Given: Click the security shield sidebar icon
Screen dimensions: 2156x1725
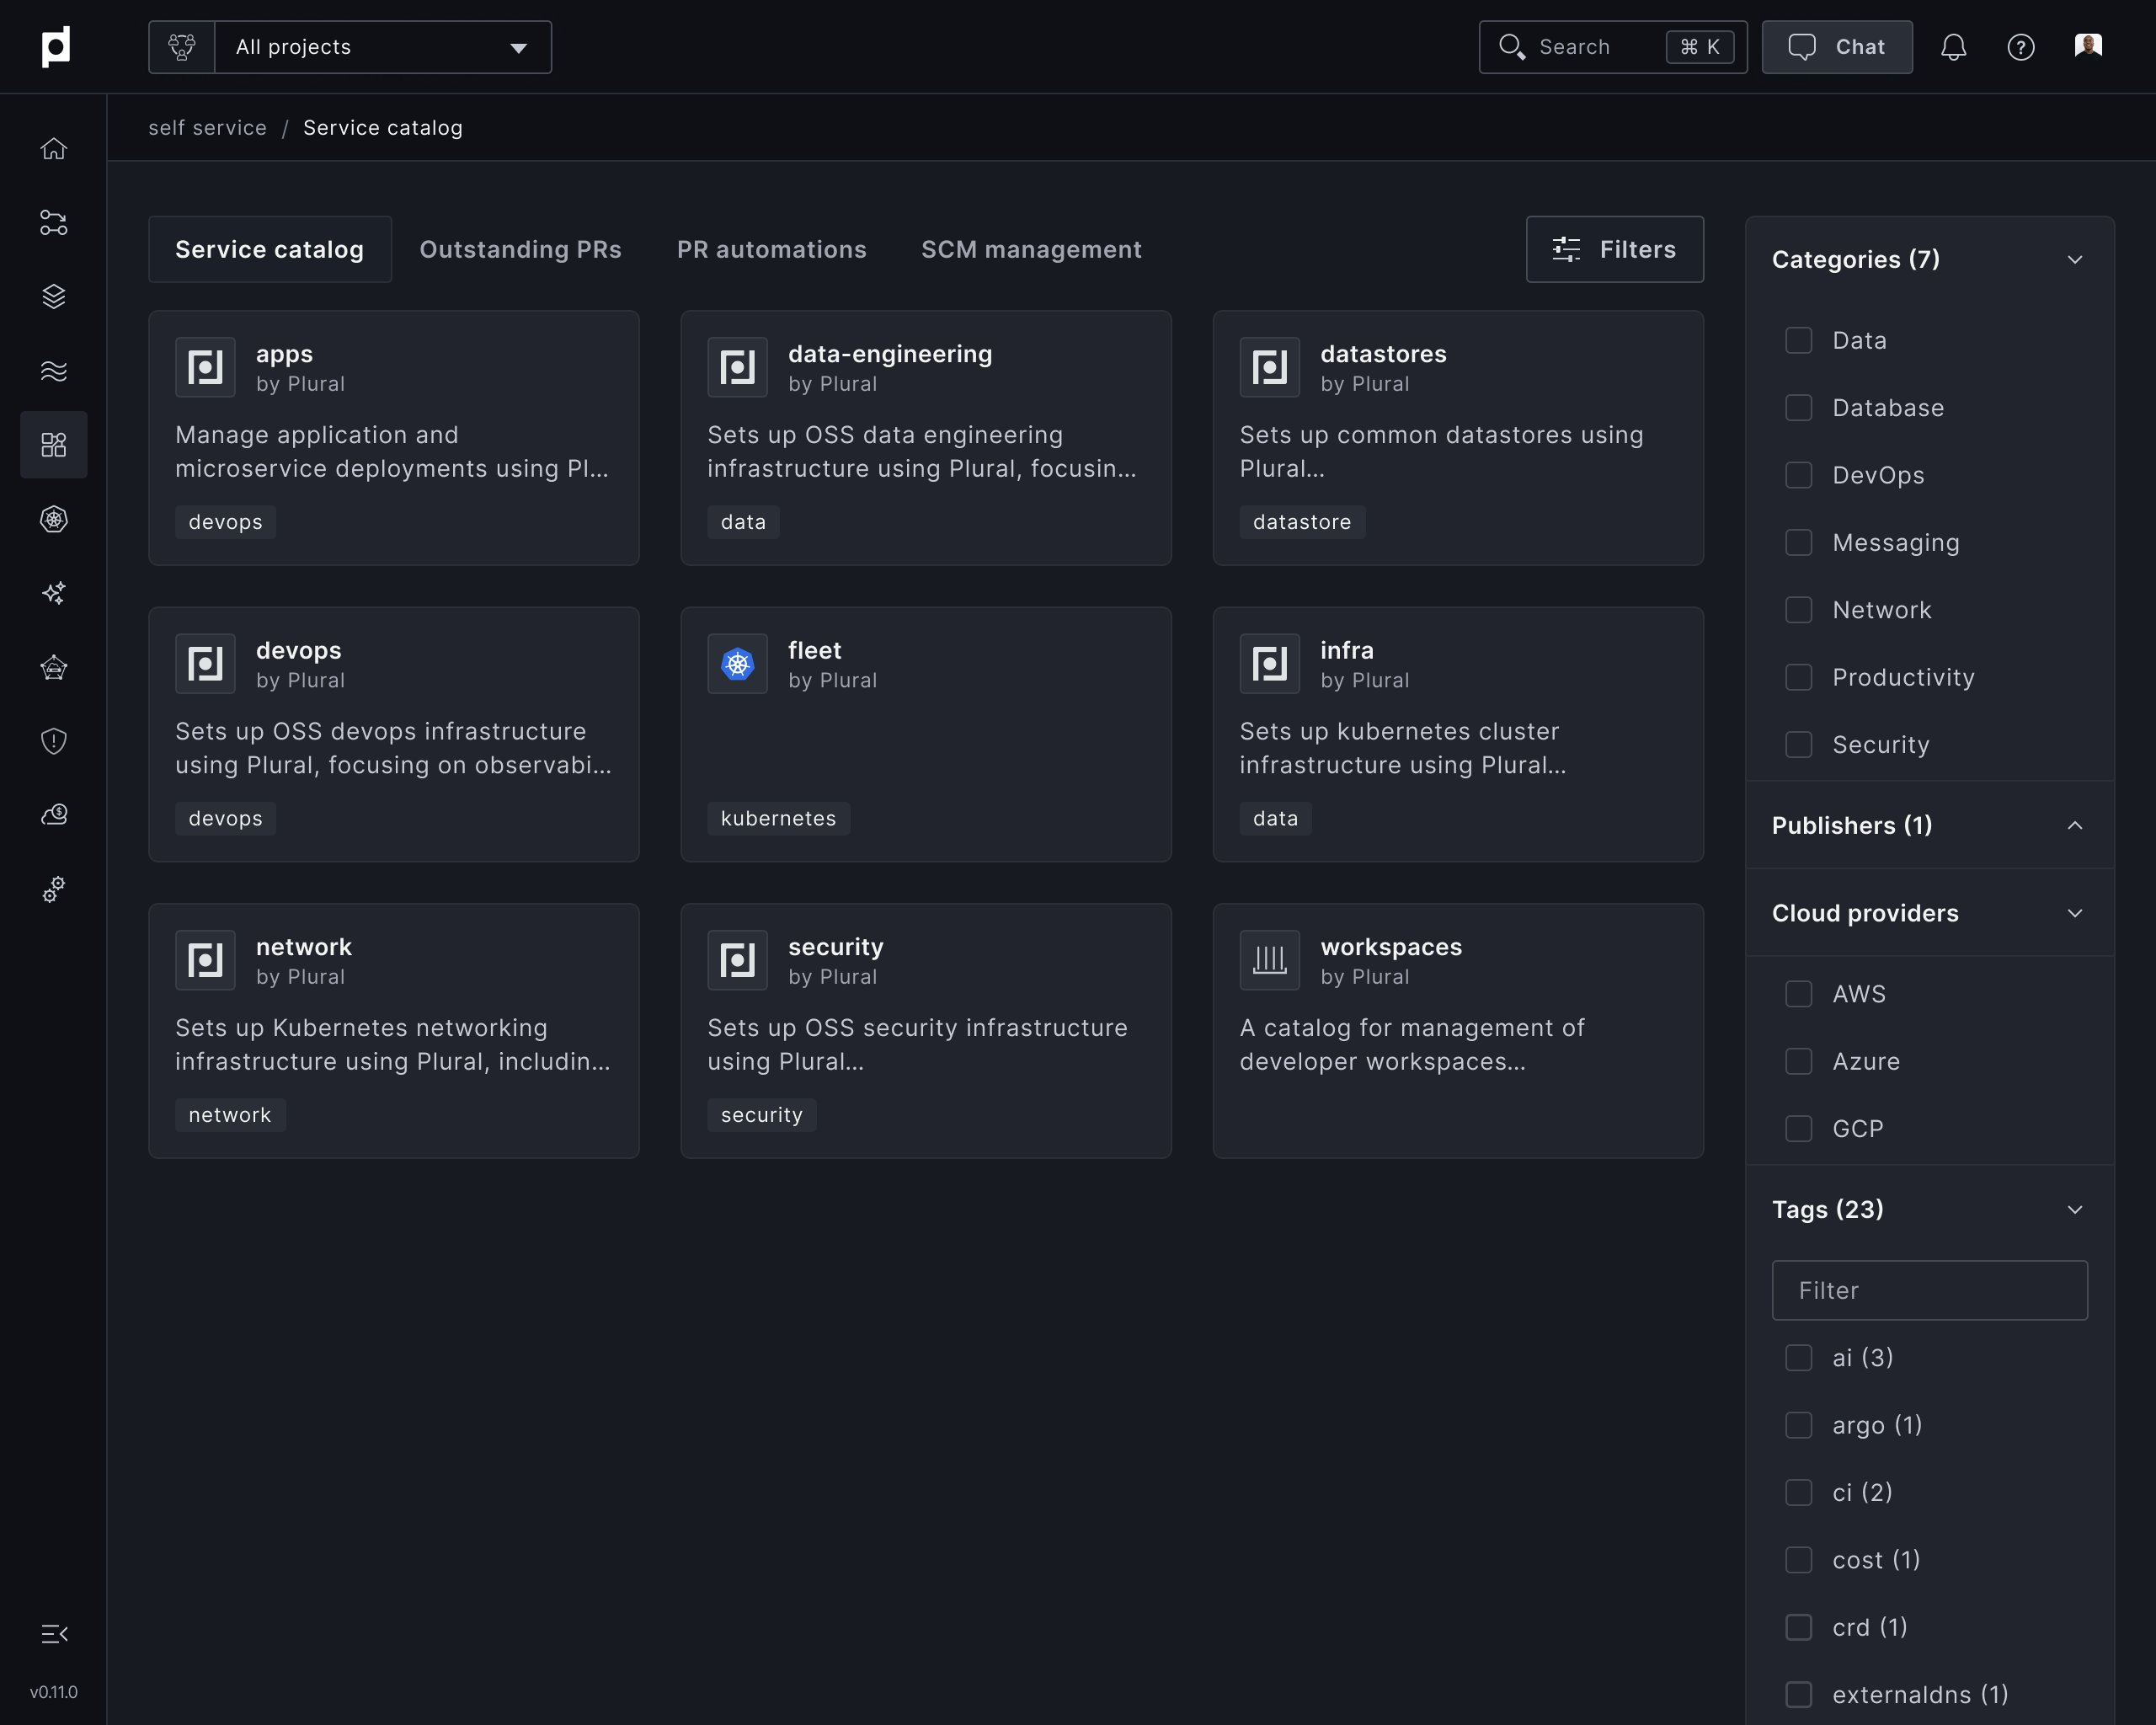Looking at the screenshot, I should coord(54,741).
